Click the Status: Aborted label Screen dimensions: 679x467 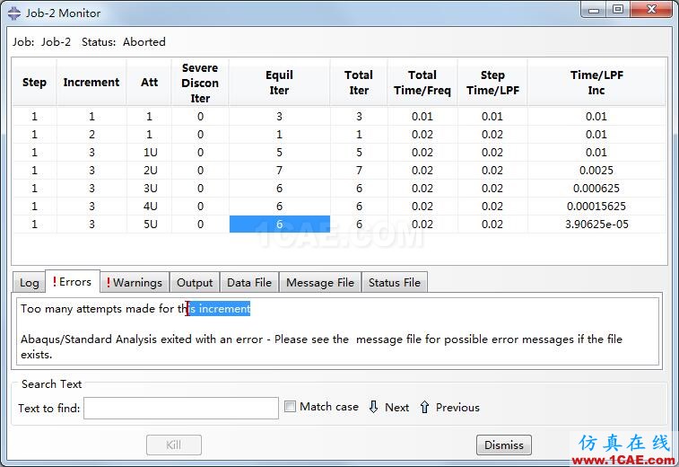[124, 42]
